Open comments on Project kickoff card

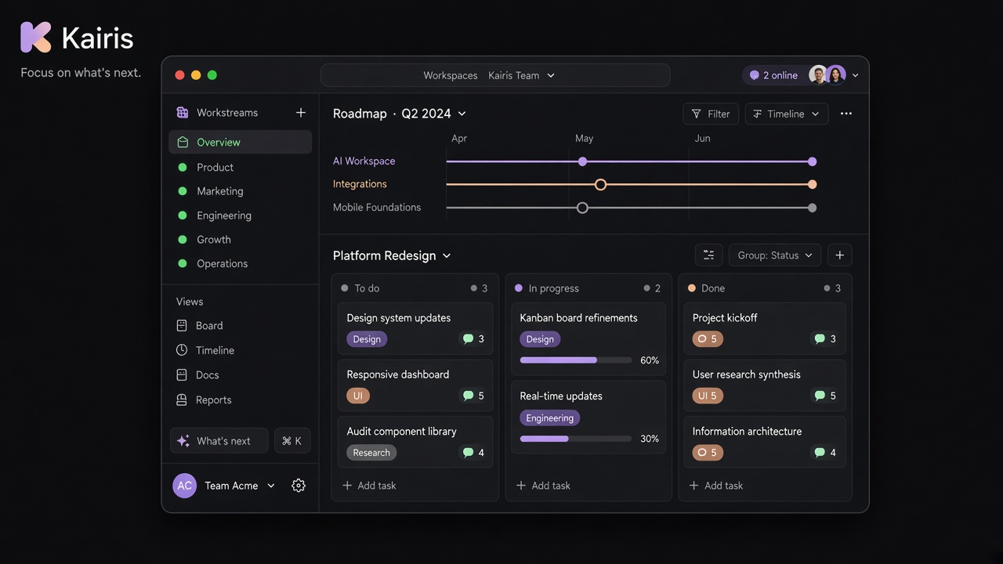pyautogui.click(x=824, y=339)
